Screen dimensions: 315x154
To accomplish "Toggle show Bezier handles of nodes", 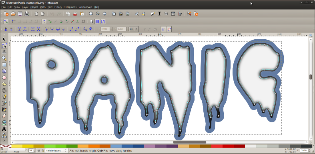I will [163, 29].
